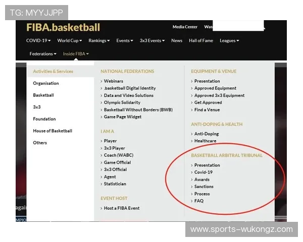Choose the Agent link
Viewport: 303px width, 242px height.
(110, 177)
